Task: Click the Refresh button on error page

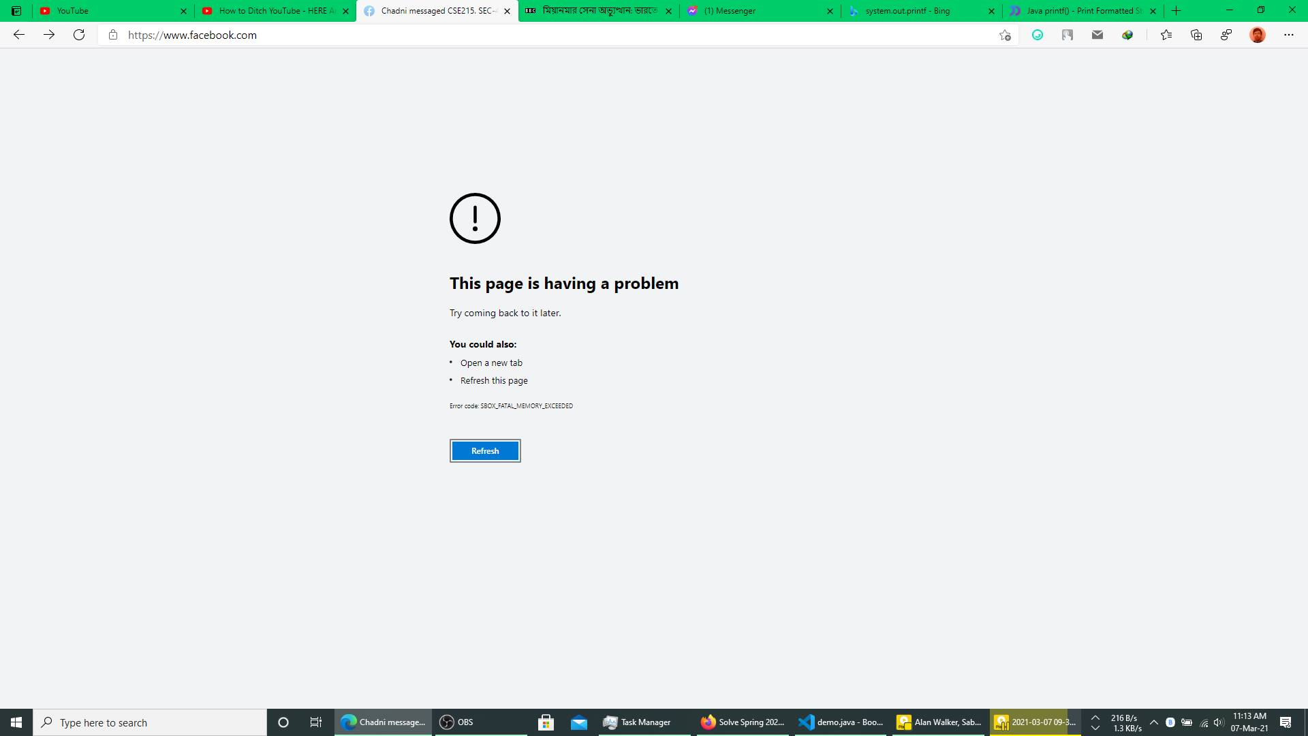Action: click(484, 450)
